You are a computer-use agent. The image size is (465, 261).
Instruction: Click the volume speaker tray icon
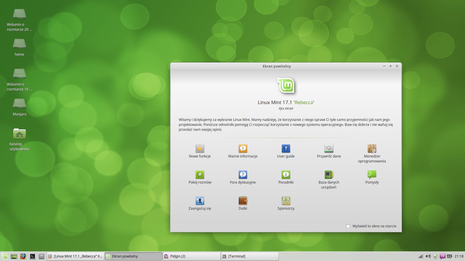tap(428, 256)
